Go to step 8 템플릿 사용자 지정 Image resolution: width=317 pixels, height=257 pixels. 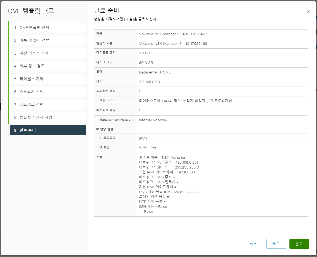[x=48, y=117]
